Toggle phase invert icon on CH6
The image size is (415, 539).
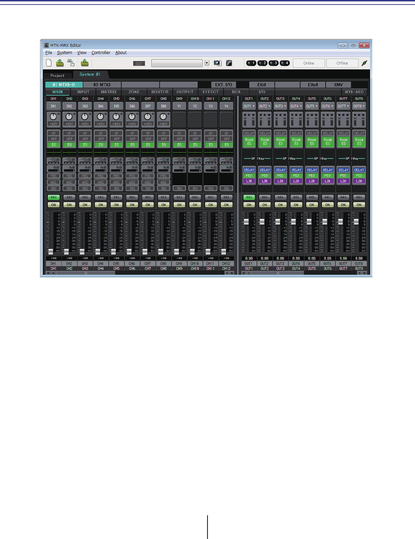(x=132, y=133)
